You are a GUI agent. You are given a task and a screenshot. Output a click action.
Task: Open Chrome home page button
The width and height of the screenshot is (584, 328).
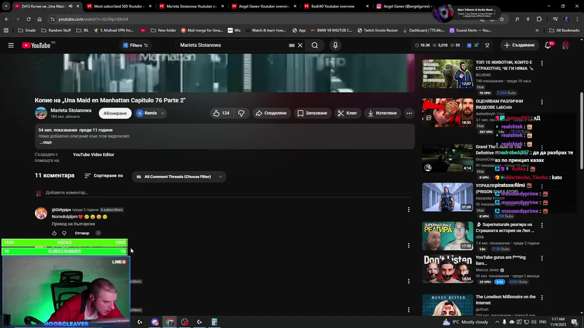(x=39, y=19)
